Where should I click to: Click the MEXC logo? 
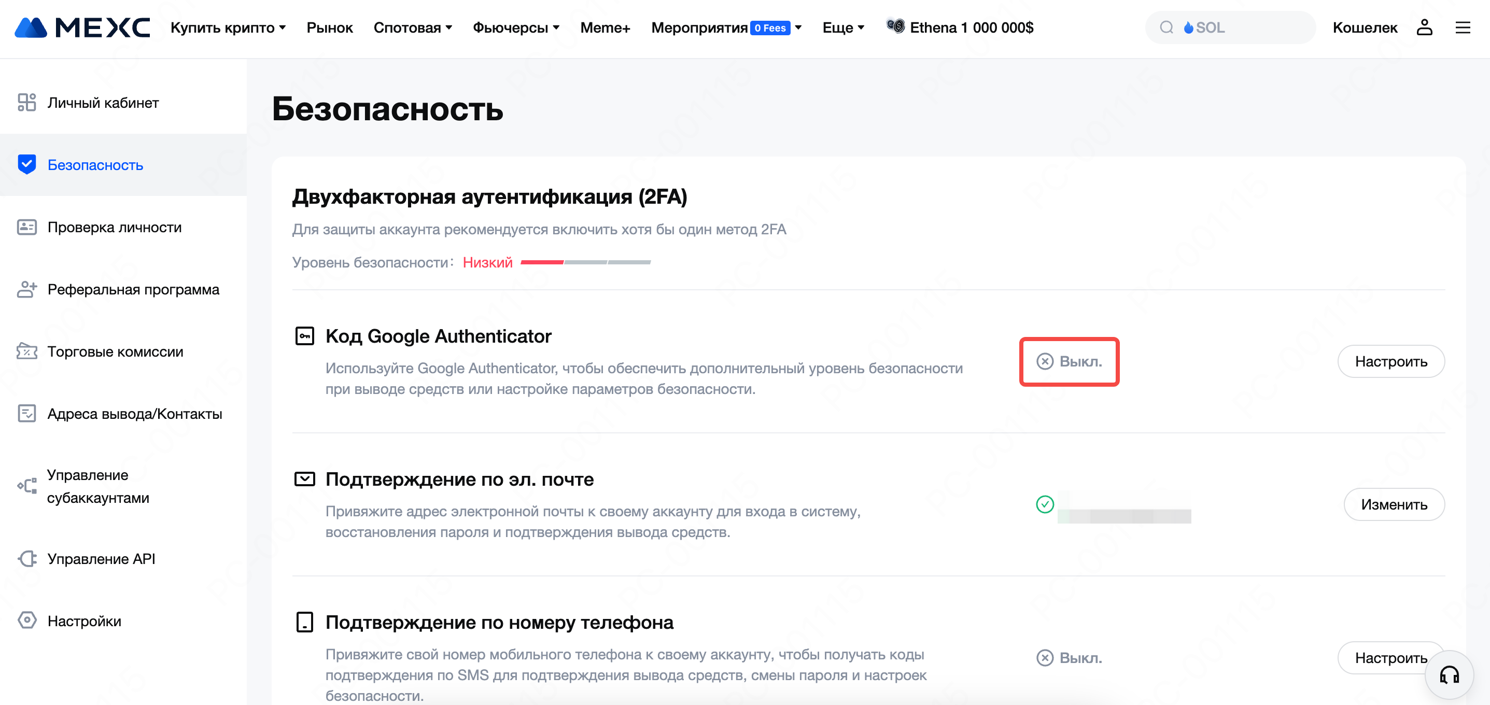(x=82, y=27)
